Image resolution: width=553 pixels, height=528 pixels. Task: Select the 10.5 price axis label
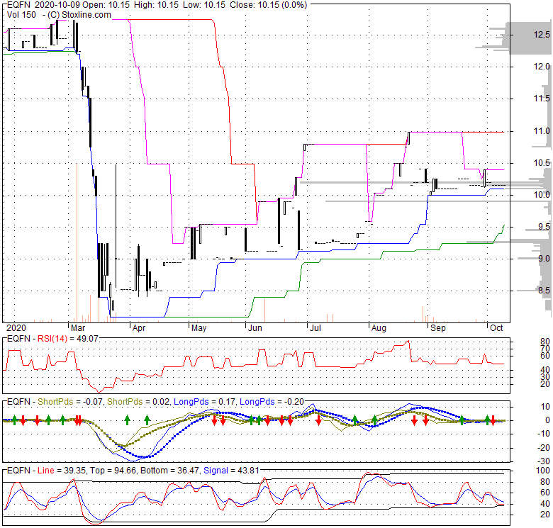click(542, 163)
